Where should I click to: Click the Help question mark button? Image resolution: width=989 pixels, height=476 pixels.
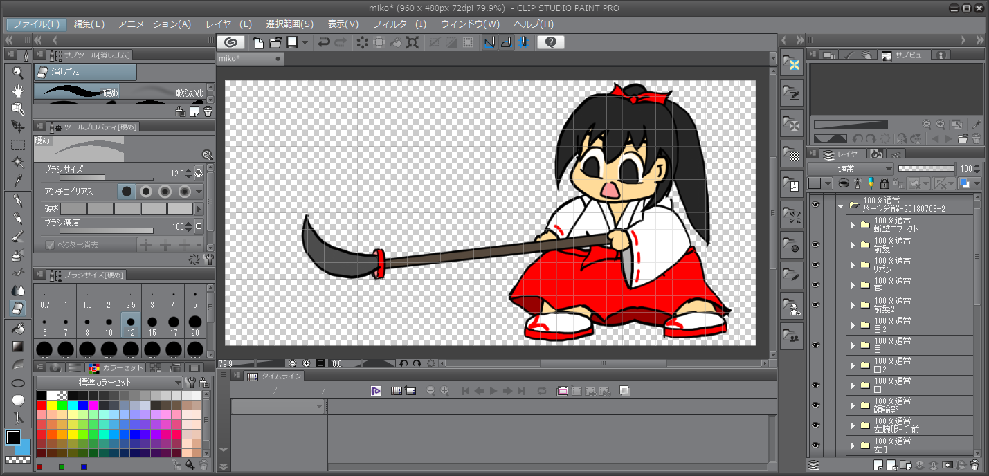[550, 42]
